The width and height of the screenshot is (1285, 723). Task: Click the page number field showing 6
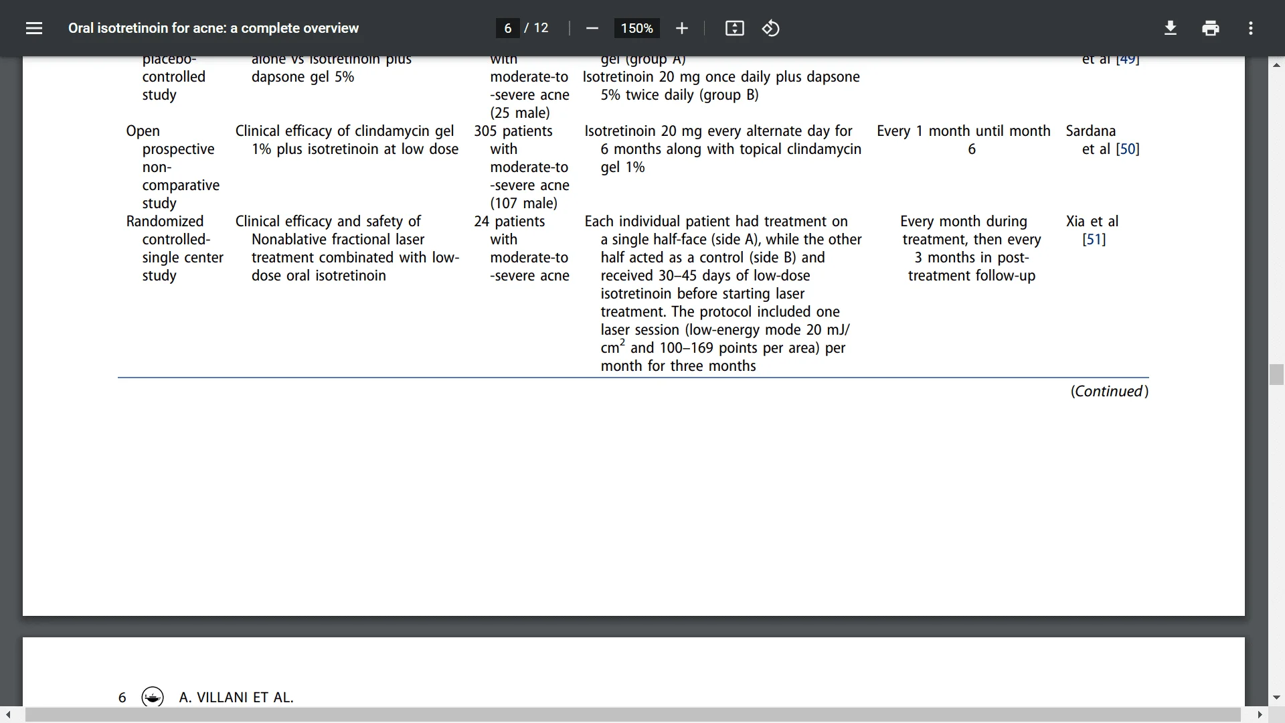point(508,28)
